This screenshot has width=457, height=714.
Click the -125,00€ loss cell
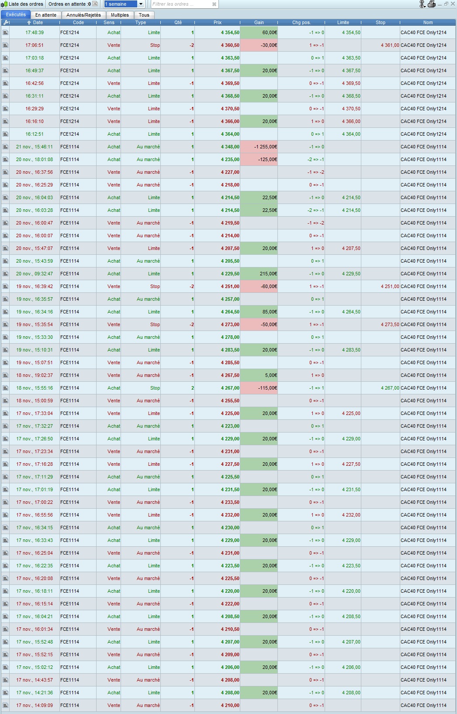(x=259, y=159)
